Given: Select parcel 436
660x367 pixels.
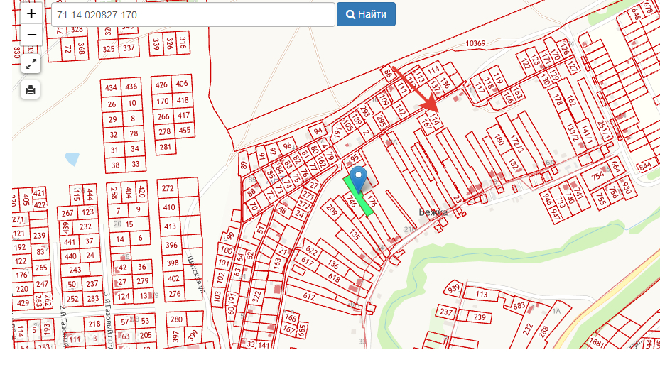Looking at the screenshot, I should tap(131, 87).
